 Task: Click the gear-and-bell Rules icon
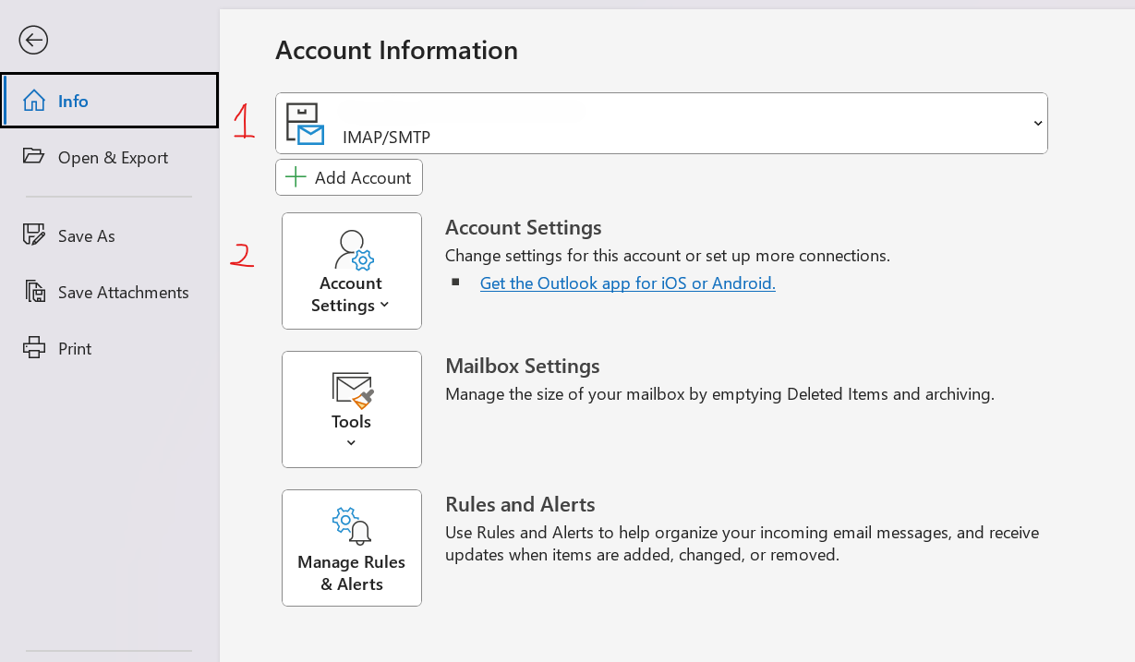click(352, 526)
